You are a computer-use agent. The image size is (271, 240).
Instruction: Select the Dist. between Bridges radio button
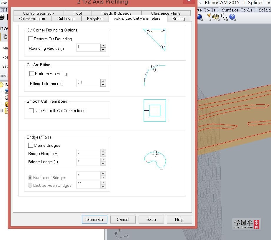[x=30, y=185]
